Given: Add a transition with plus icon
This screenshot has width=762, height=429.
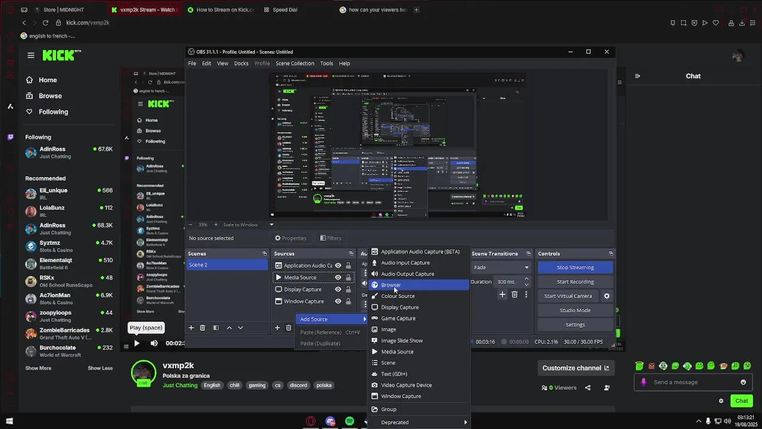Looking at the screenshot, I should pyautogui.click(x=502, y=294).
